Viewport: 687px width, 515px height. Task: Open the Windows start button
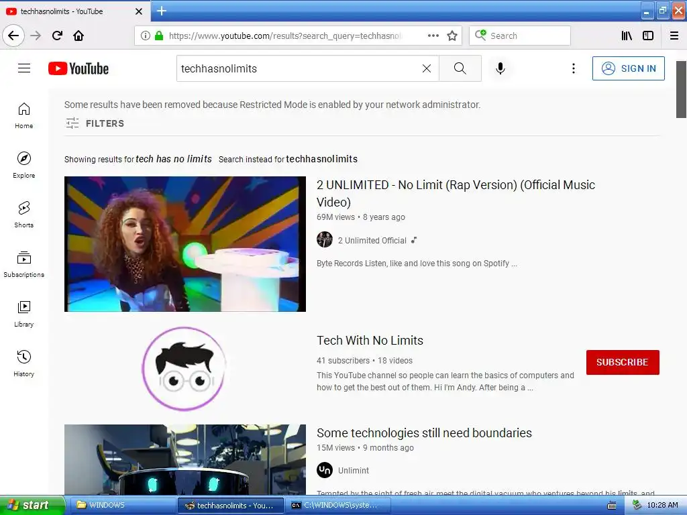pos(32,506)
